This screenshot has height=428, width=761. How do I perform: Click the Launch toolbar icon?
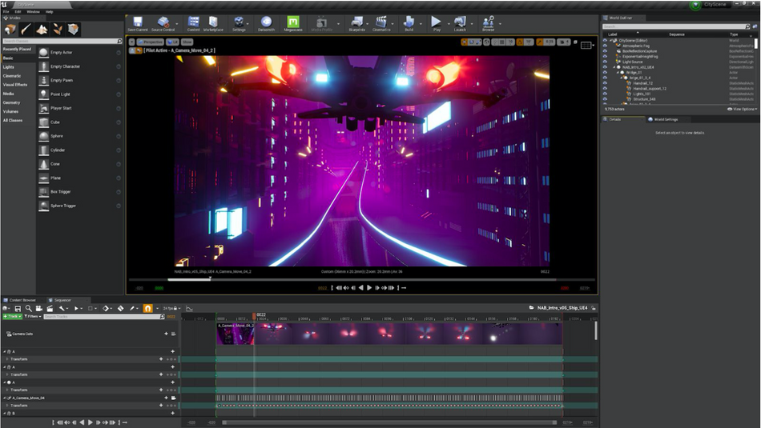[460, 23]
